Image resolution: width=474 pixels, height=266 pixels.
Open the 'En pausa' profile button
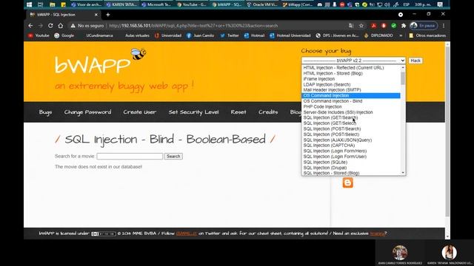click(x=424, y=26)
